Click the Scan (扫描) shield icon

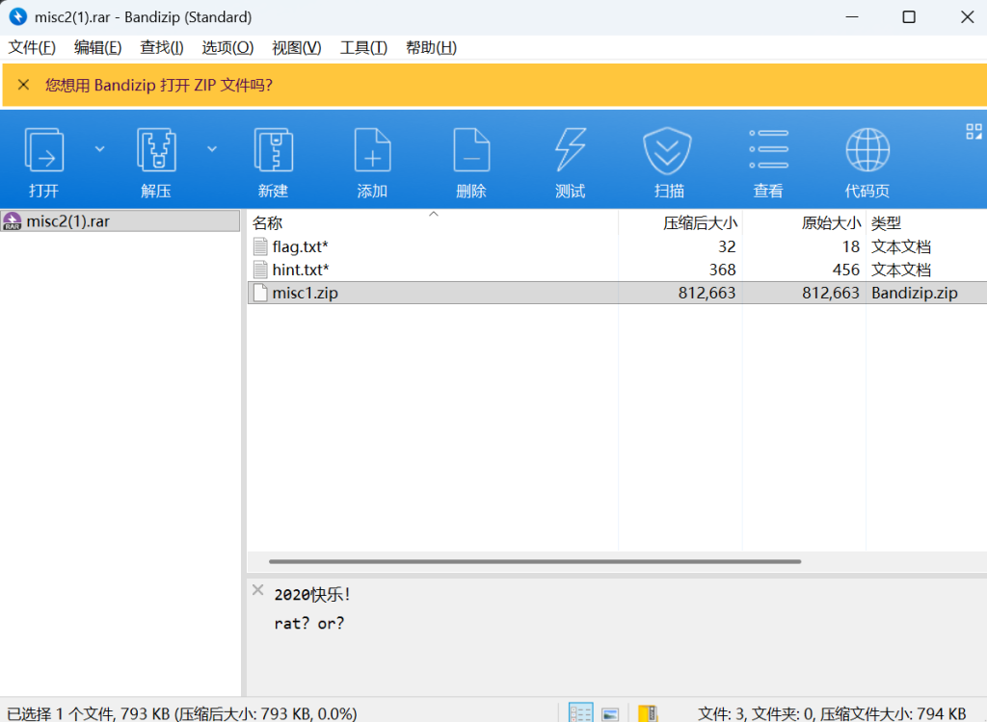click(669, 151)
